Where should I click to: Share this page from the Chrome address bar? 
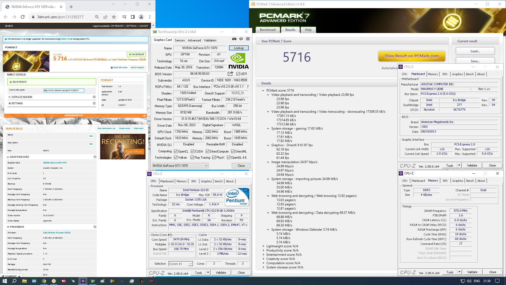point(105,17)
